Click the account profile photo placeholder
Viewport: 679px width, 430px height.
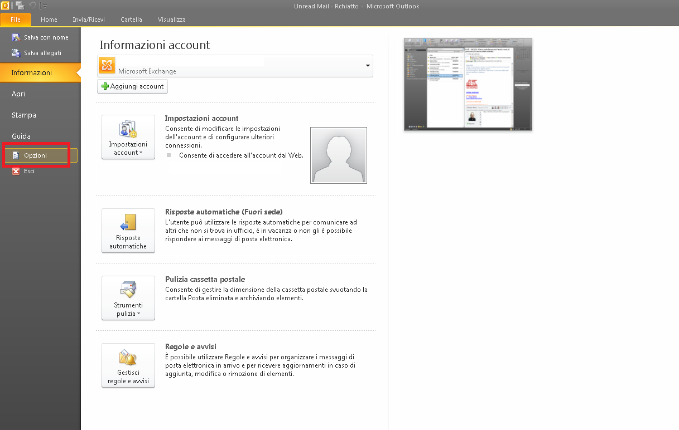339,155
